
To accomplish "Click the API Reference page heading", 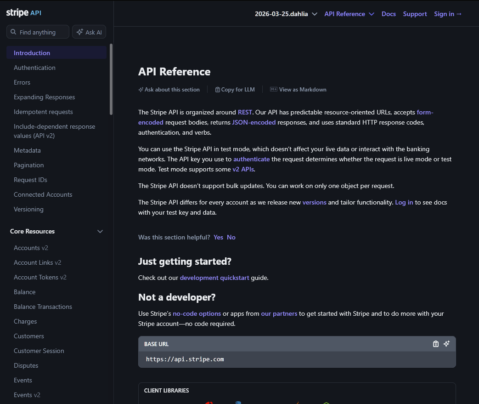I will tap(174, 72).
